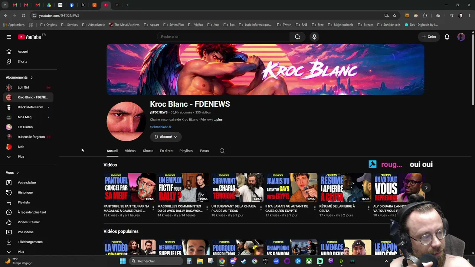The height and width of the screenshot is (267, 475).
Task: Open the Vous section header
Action: pyautogui.click(x=12, y=172)
